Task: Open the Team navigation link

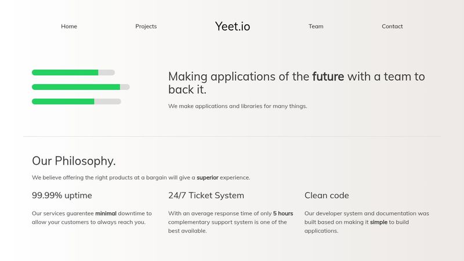Action: point(316,26)
